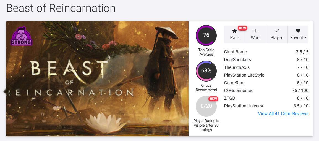Click the Beast of Reincarnation cover image
Image resolution: width=319 pixels, height=141 pixels.
click(x=97, y=78)
